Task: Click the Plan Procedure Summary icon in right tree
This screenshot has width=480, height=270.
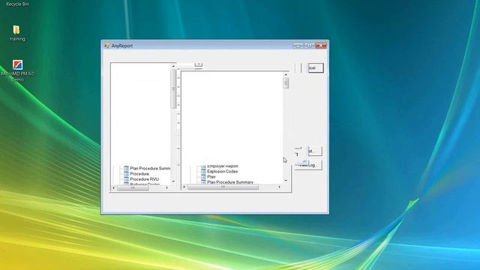Action: coord(203,182)
